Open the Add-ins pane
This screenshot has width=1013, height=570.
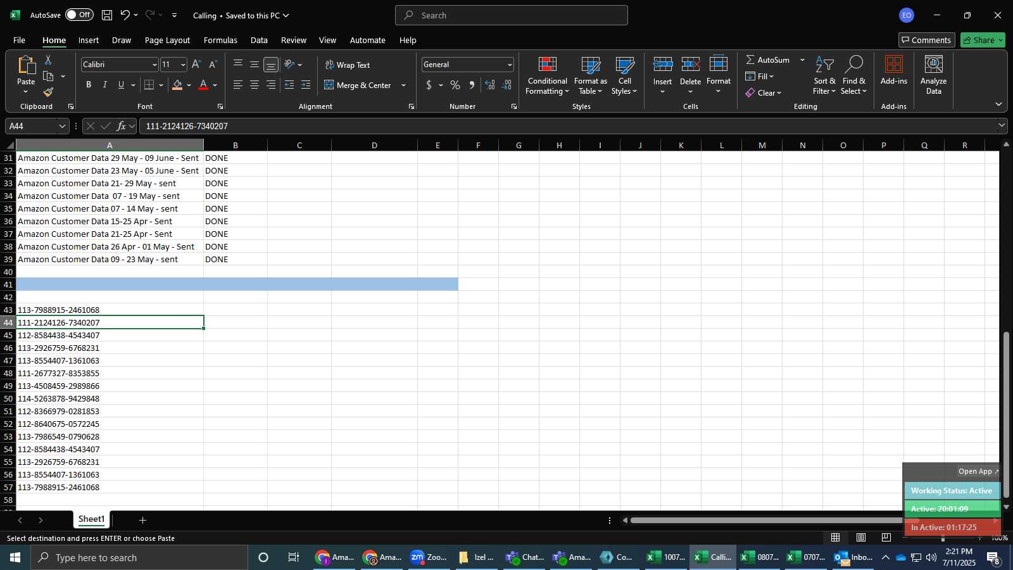click(x=893, y=71)
